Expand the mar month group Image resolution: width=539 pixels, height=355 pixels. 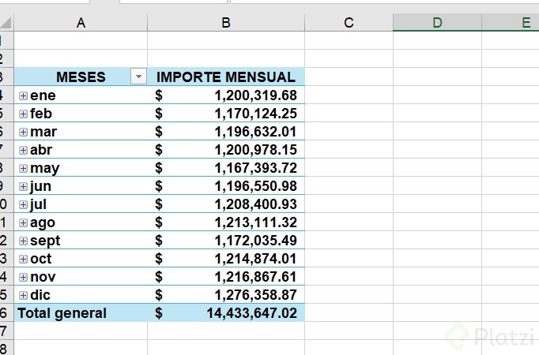pyautogui.click(x=23, y=132)
